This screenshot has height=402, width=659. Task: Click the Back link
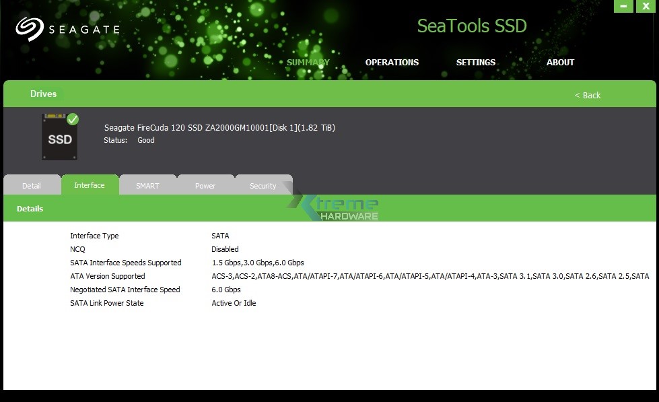tap(587, 95)
